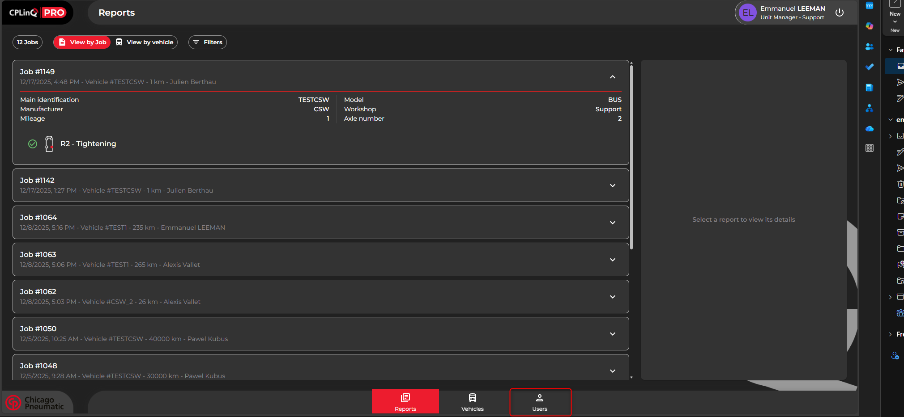Select Job #1064 title text
Viewport: 904px width, 417px height.
38,217
